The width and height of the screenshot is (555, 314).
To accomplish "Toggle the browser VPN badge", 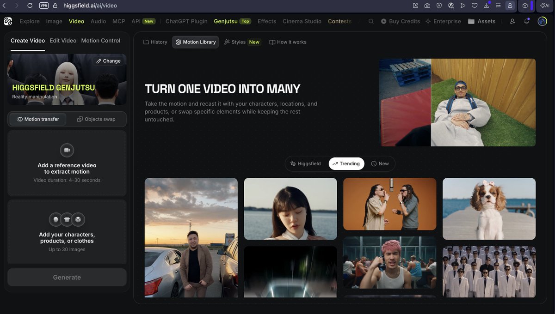I will tap(44, 6).
